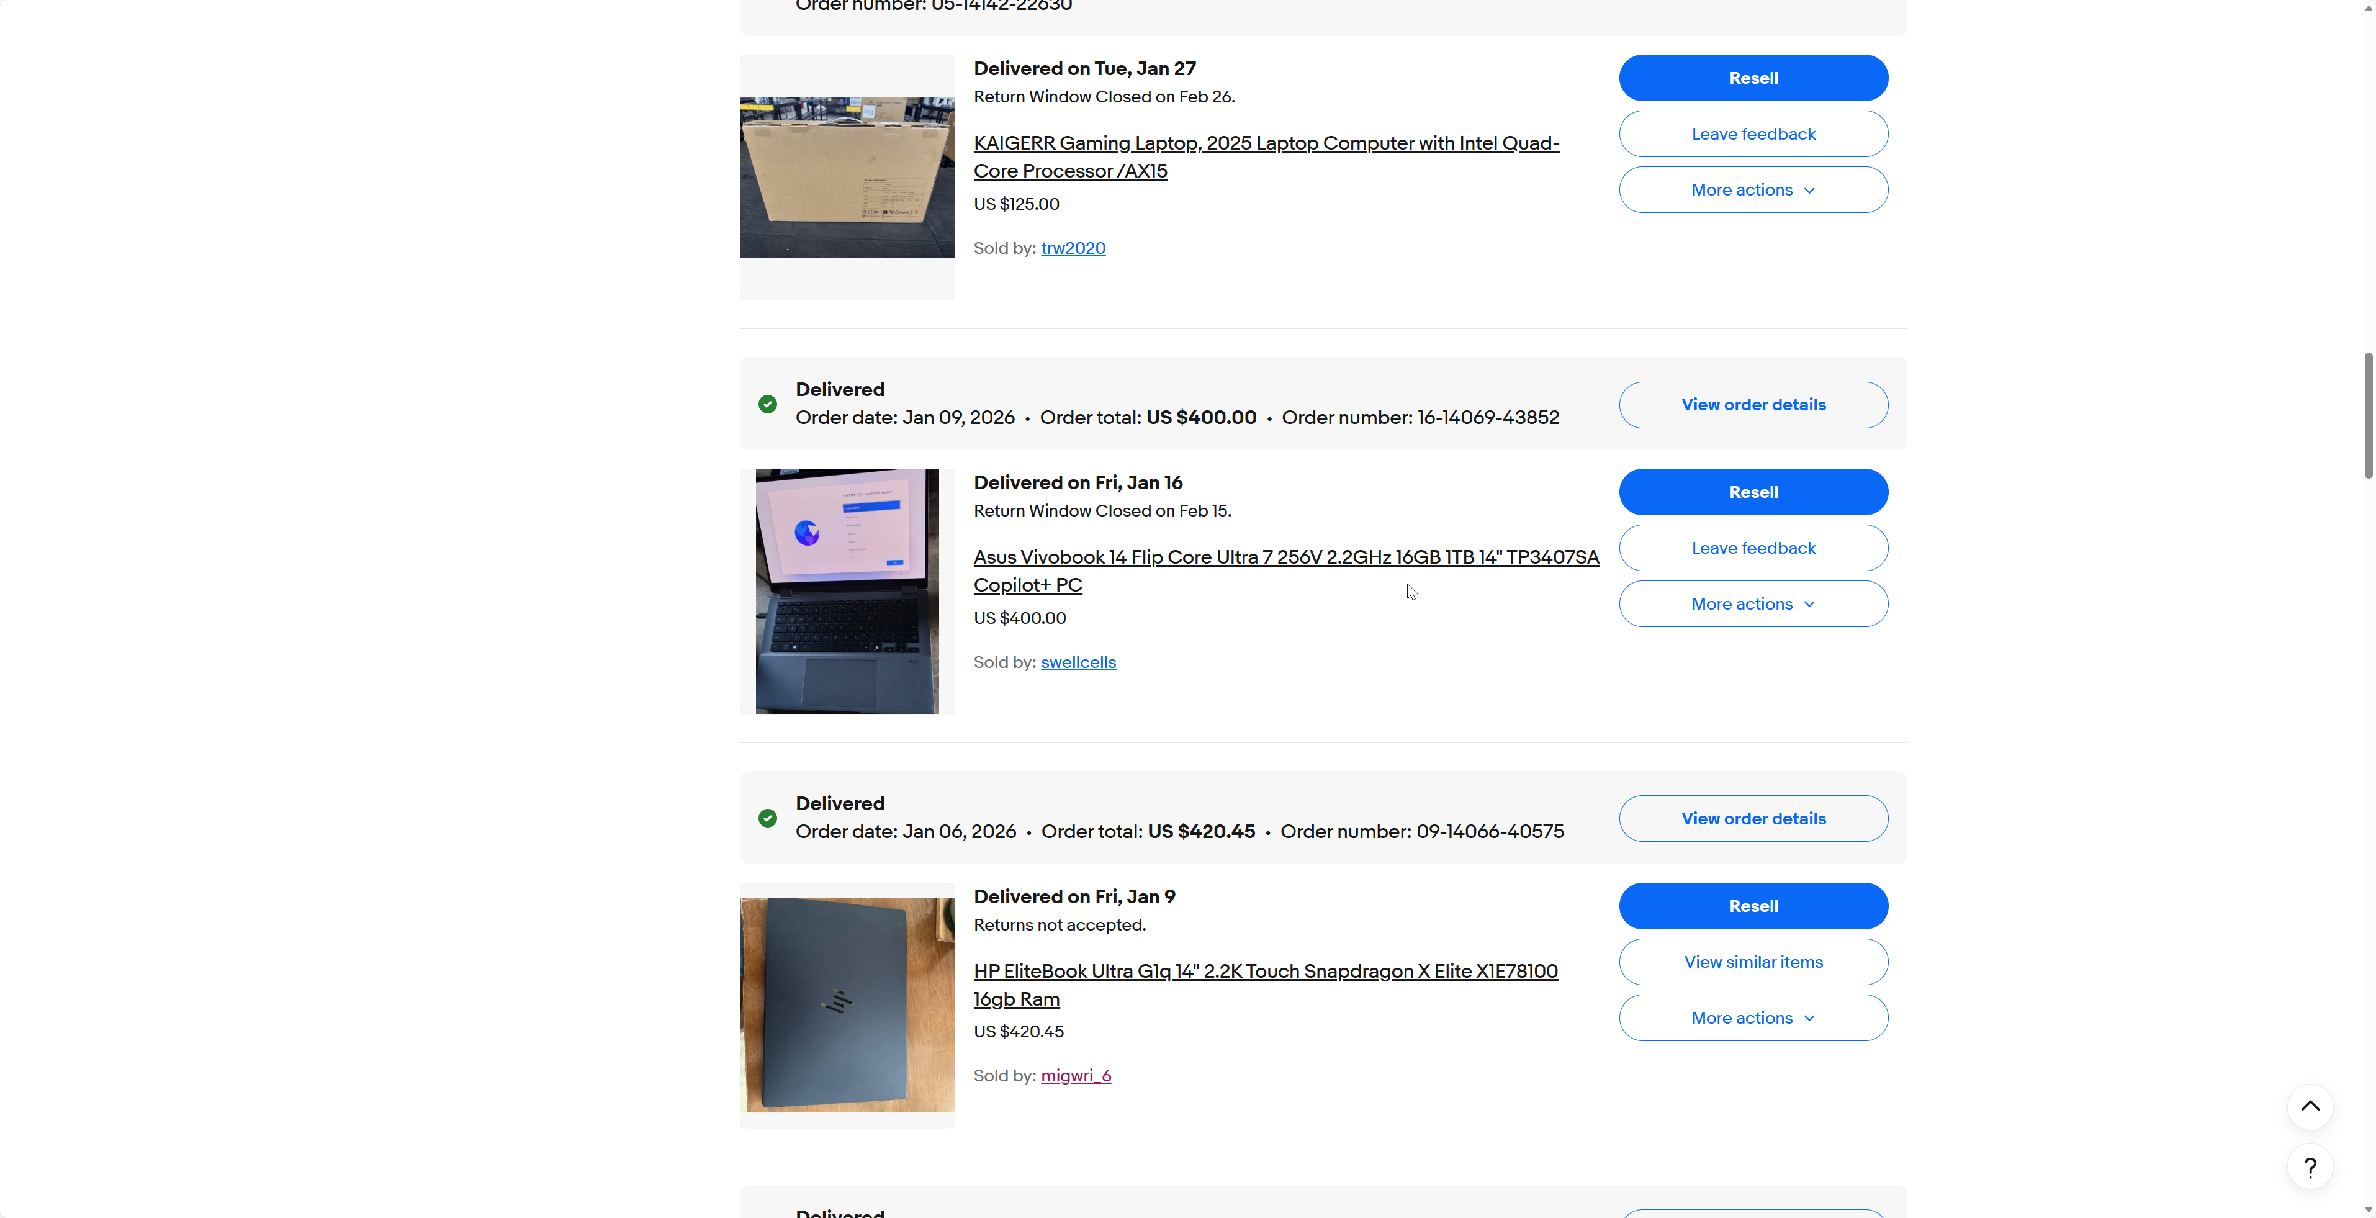The image size is (2376, 1218).
Task: View similar items for HP EliteBook
Action: coord(1753,962)
